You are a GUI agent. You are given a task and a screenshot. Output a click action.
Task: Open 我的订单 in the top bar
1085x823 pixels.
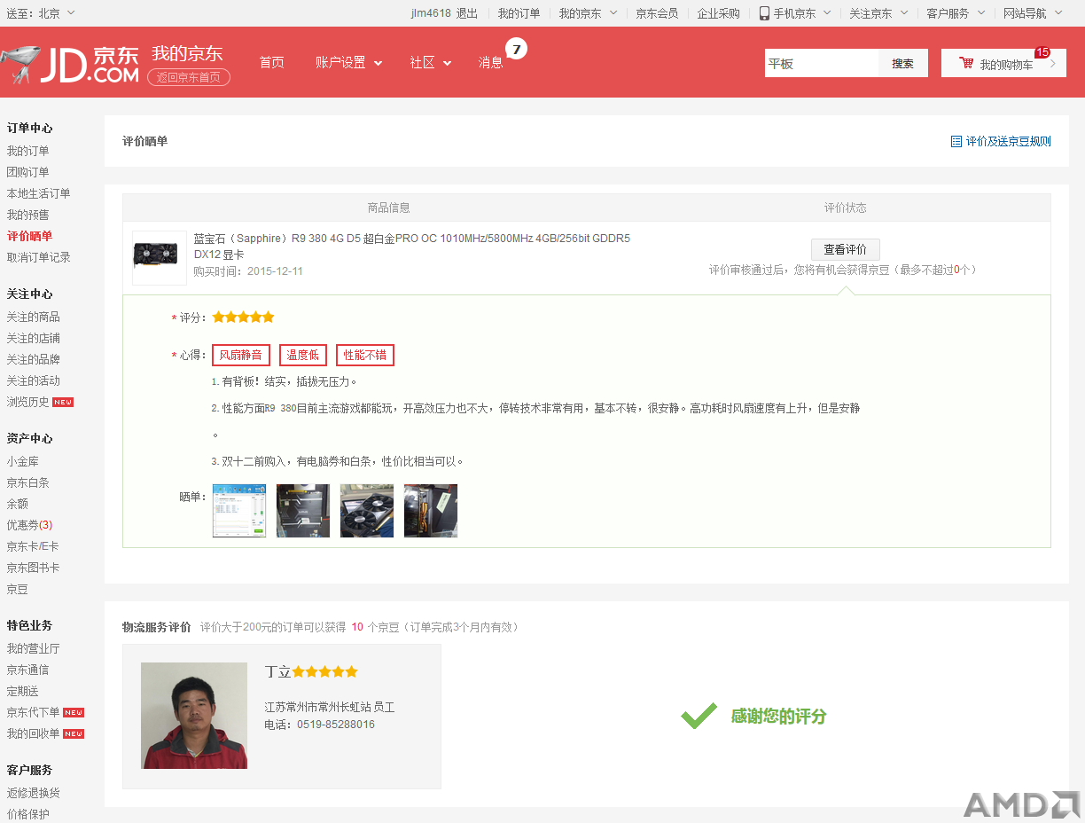[519, 13]
